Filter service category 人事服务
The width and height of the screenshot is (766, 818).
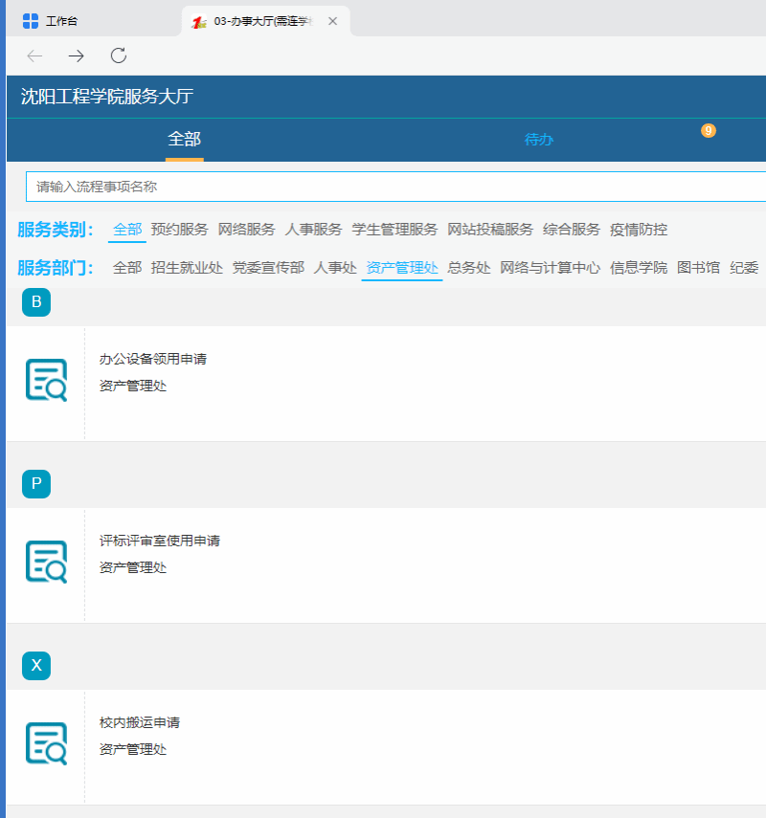coord(313,230)
